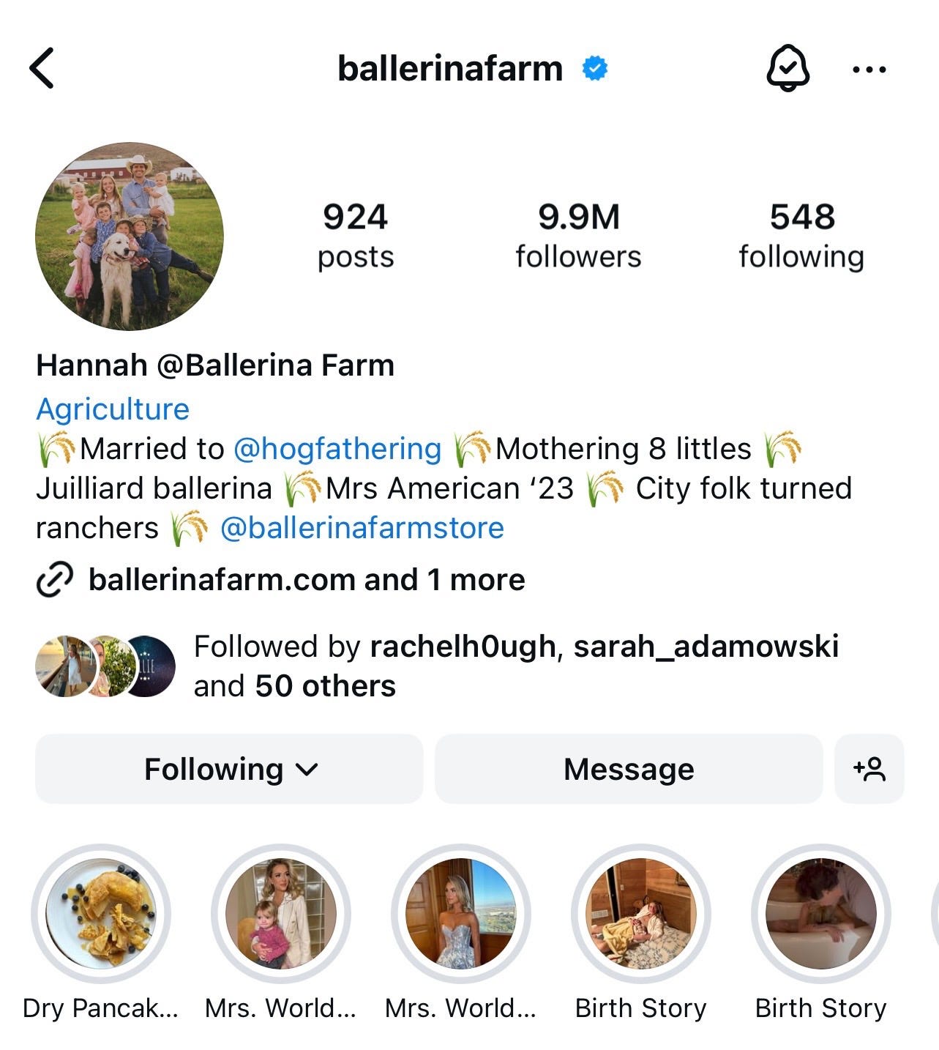939x1050 pixels.
Task: Open the first Birth Story highlight
Action: click(x=641, y=913)
